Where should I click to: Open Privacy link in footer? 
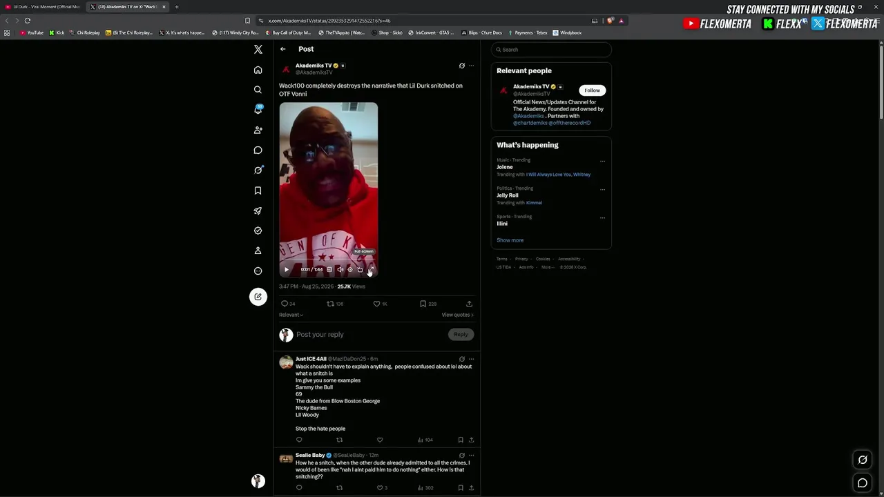tap(521, 259)
